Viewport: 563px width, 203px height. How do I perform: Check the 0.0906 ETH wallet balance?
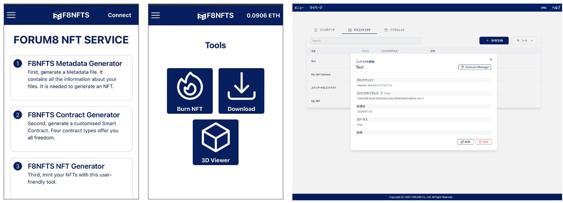point(263,15)
